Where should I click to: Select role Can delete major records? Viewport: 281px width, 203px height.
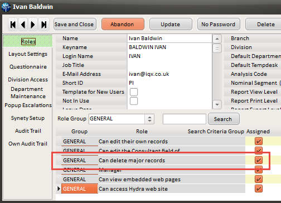[x=132, y=161]
